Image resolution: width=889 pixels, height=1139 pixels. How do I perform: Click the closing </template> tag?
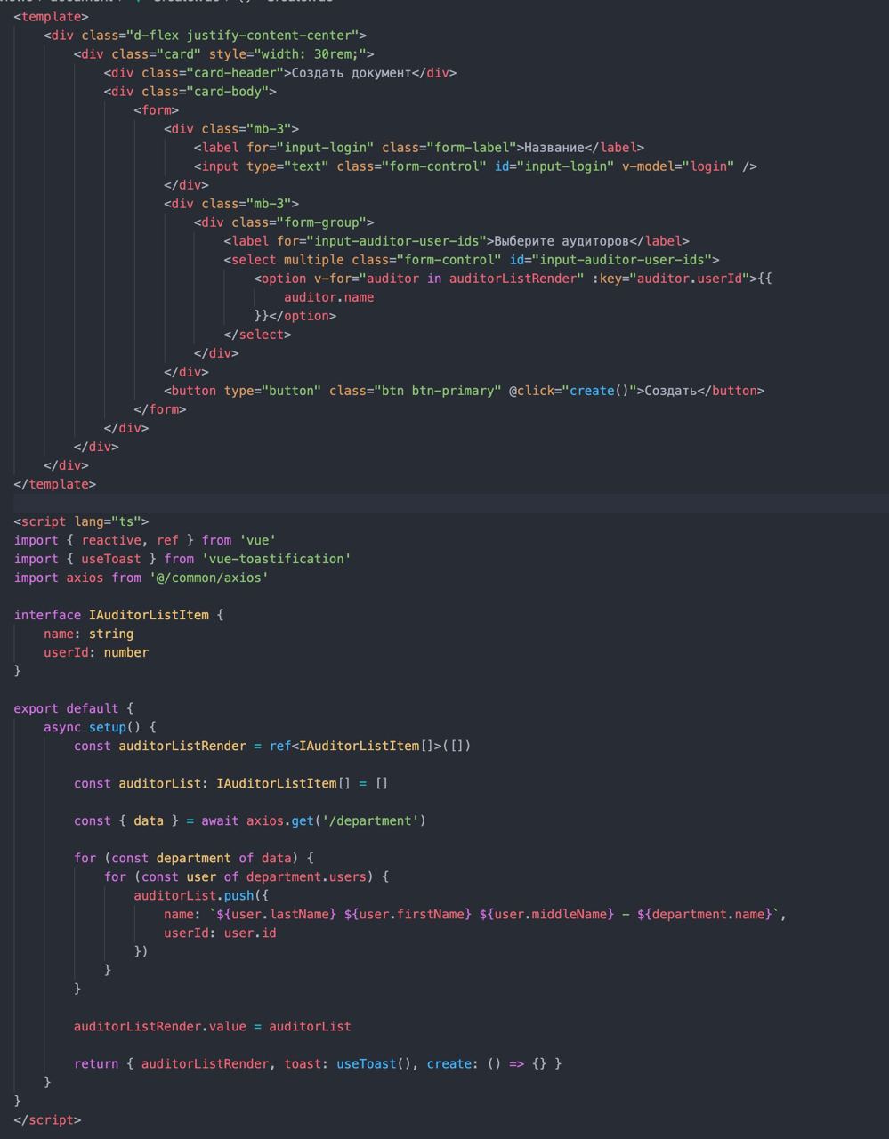[55, 484]
